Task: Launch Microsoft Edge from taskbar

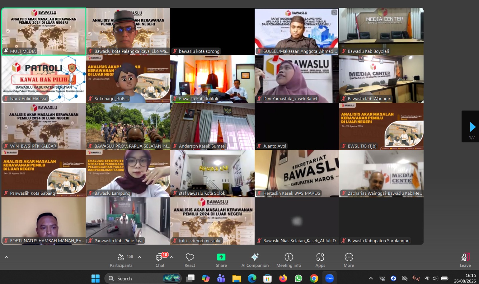Action: 252,278
